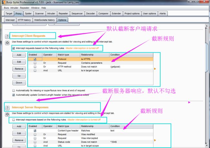Image resolution: width=210 pixels, height=148 pixels.
Task: Open gear options for Intercept Client Requests
Action: tap(7, 43)
